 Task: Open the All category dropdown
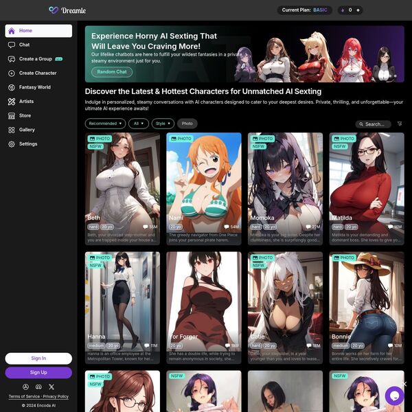pyautogui.click(x=139, y=124)
